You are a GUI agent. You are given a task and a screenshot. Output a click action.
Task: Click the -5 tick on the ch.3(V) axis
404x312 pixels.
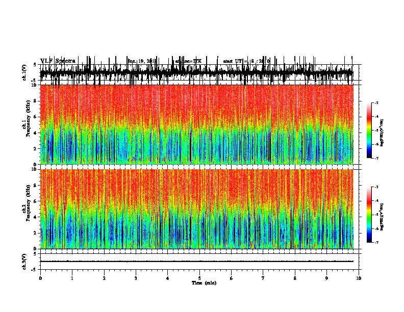click(35, 270)
